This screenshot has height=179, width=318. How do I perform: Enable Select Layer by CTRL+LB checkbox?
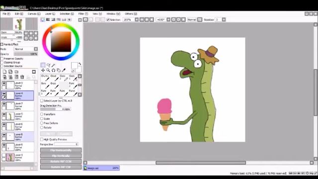click(x=42, y=100)
